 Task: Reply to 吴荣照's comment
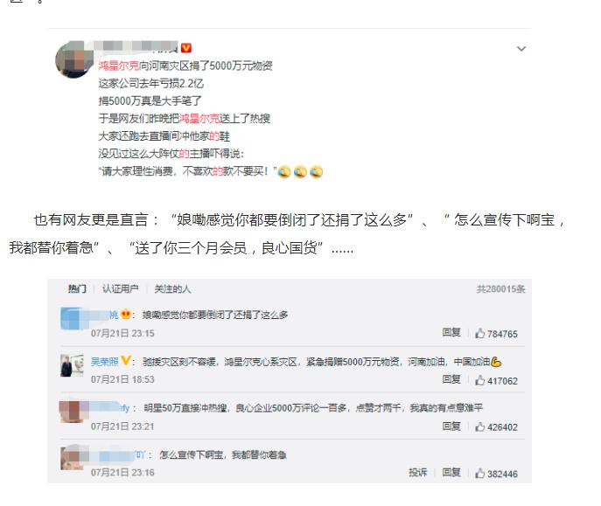[x=451, y=379]
